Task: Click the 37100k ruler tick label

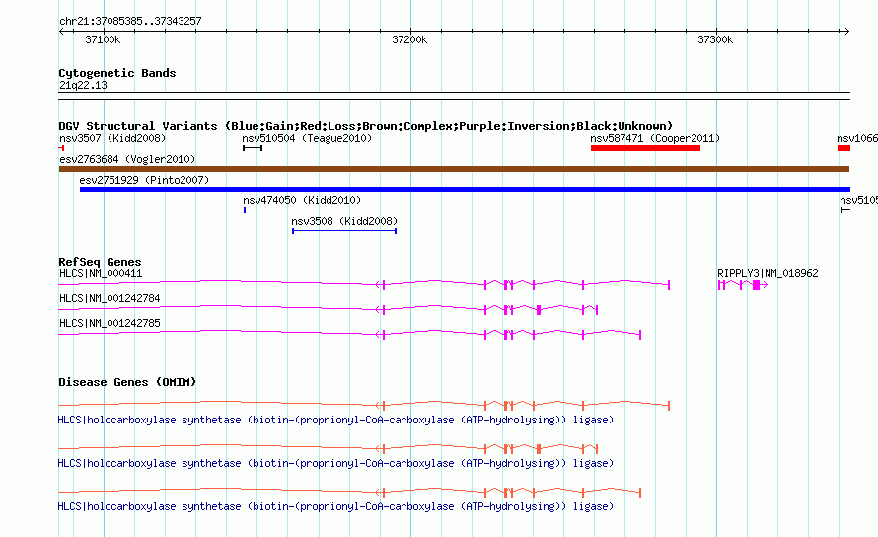Action: 103,39
